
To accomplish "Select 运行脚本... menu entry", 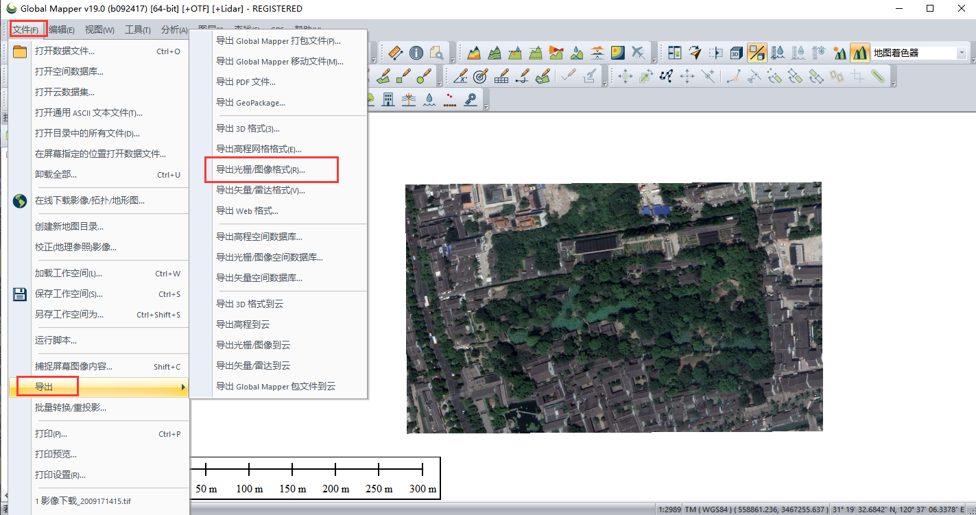I will pos(99,341).
